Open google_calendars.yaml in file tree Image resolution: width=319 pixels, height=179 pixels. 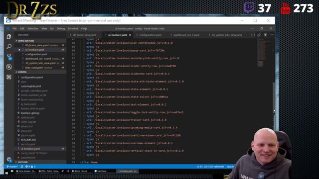click(40, 90)
